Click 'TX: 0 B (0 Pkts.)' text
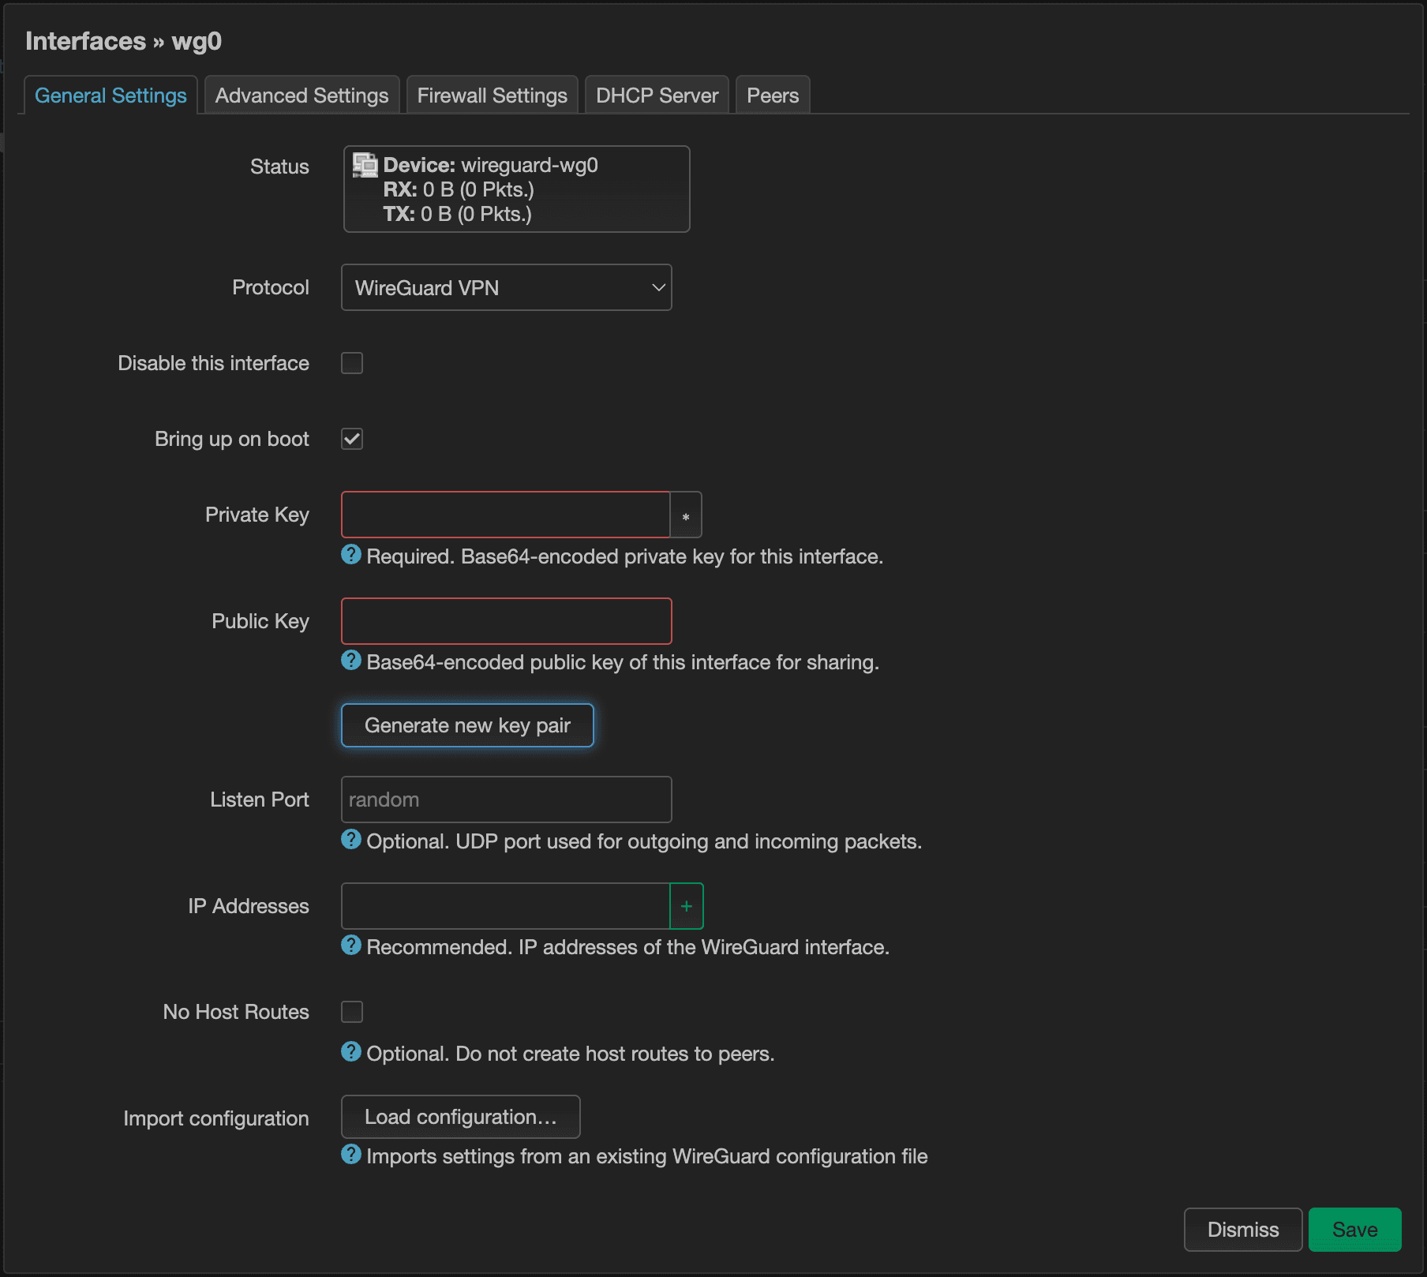This screenshot has height=1277, width=1427. [457, 214]
